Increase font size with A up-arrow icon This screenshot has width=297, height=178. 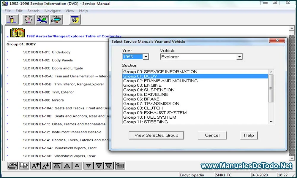point(35,166)
